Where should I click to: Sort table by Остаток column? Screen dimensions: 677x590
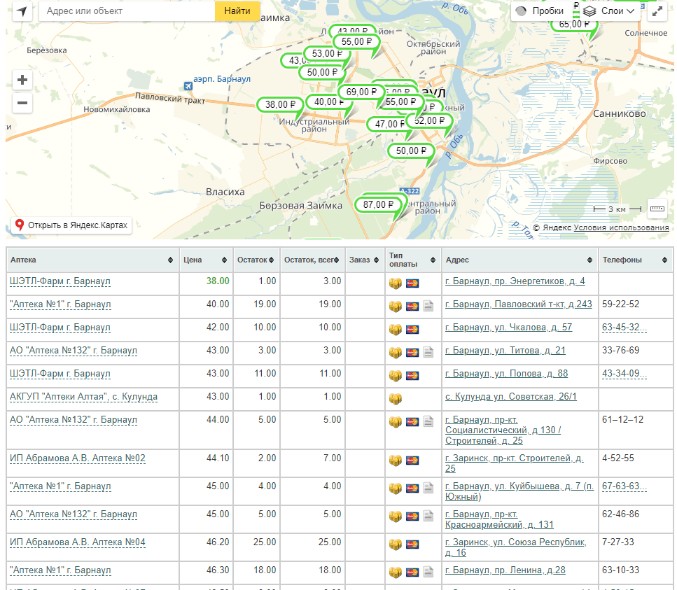pos(271,260)
